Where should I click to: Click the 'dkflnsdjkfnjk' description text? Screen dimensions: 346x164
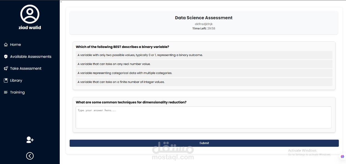[204, 24]
